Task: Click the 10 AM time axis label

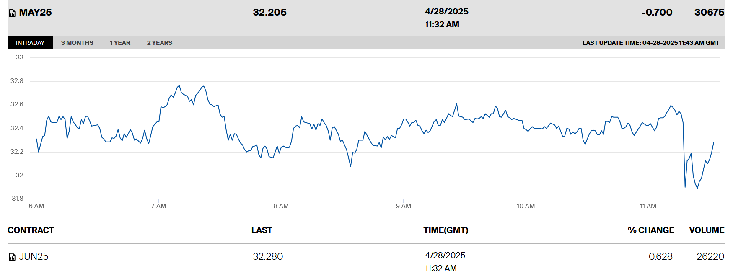Action: 526,206
